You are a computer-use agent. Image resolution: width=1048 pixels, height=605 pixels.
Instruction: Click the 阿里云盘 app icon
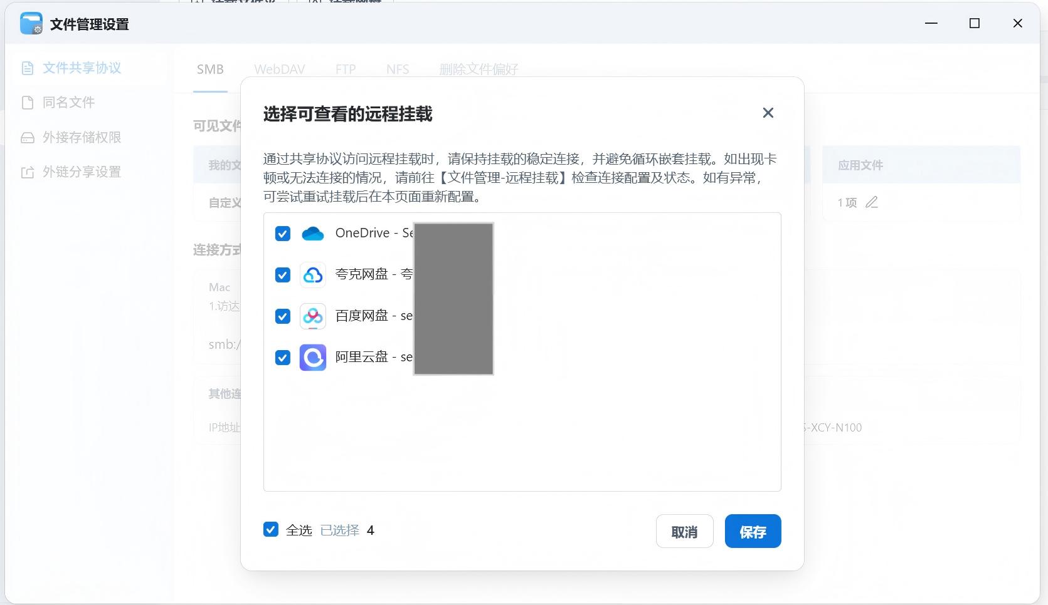tap(313, 358)
